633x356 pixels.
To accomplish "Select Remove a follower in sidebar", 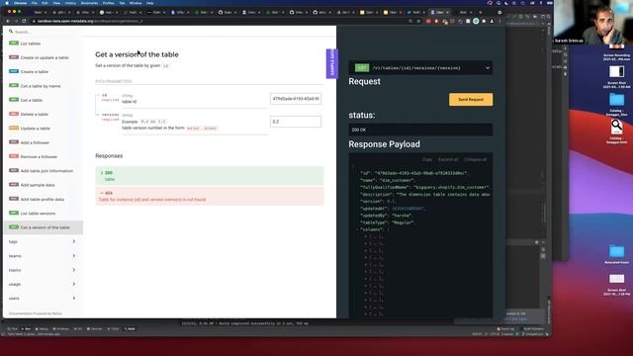I will coord(43,156).
